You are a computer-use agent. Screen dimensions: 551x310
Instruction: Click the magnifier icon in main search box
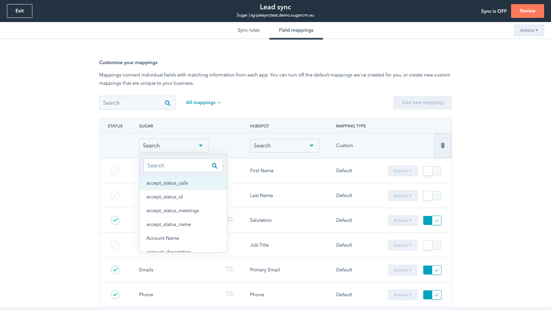coord(168,103)
